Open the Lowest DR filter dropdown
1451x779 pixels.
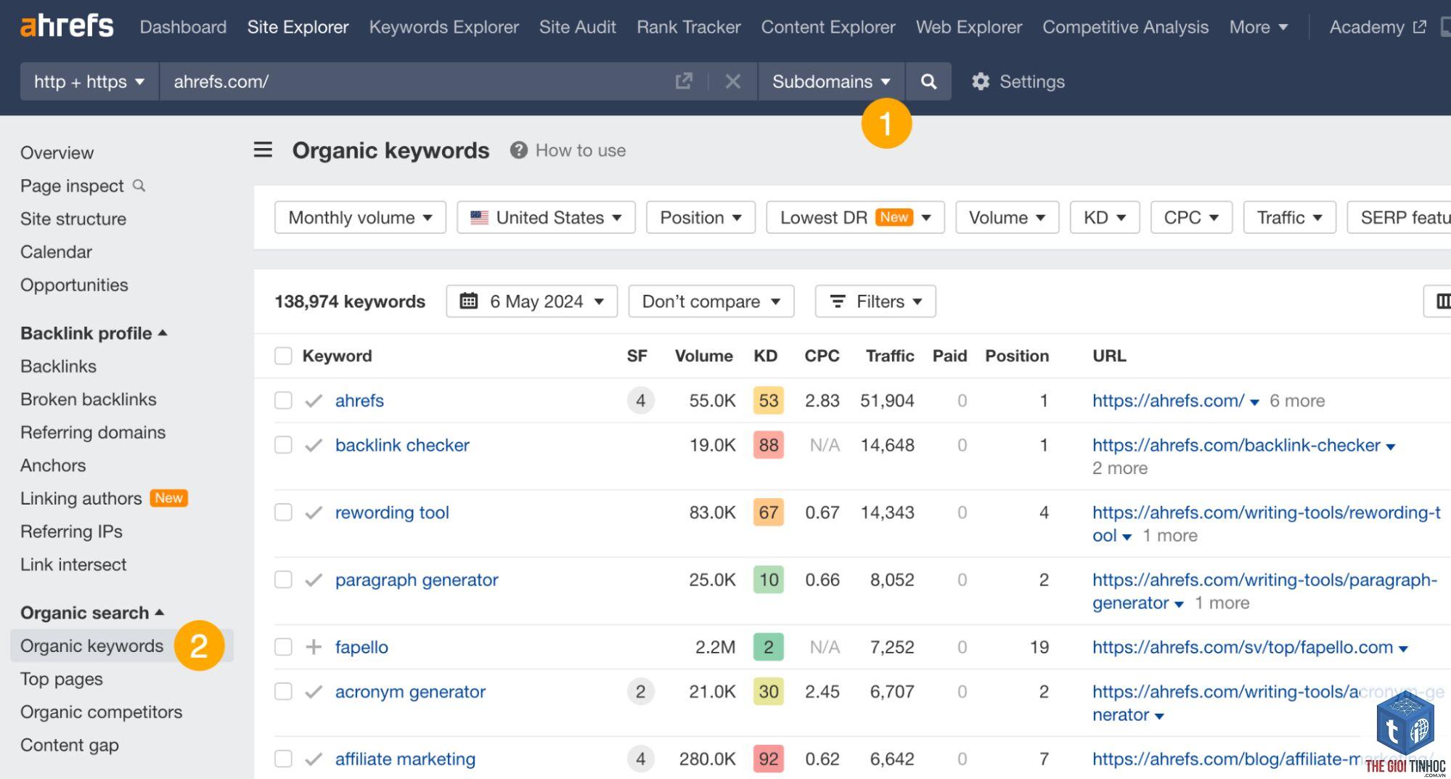[x=855, y=218]
